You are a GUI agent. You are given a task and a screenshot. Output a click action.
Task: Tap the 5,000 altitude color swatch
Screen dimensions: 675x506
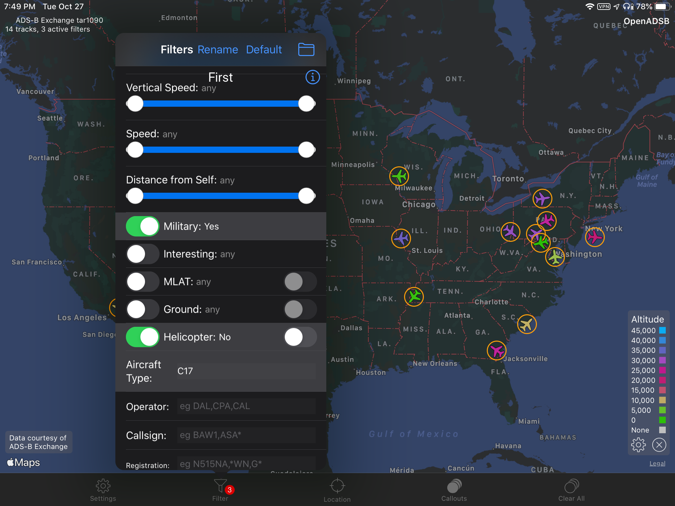662,410
